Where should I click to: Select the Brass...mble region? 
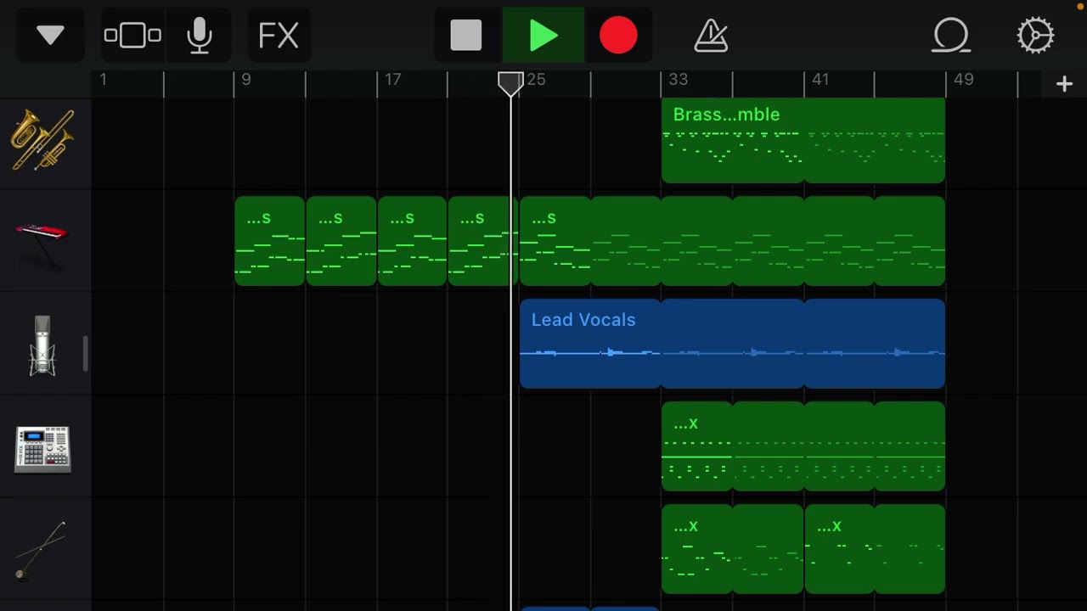tap(803, 140)
